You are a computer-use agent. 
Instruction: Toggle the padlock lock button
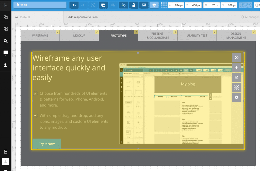pyautogui.click(x=134, y=5)
